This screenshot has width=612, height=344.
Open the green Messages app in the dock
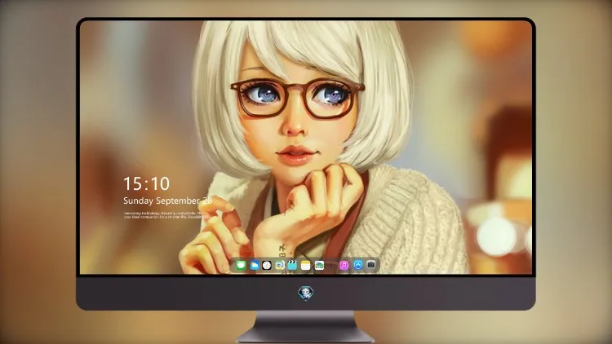241,265
